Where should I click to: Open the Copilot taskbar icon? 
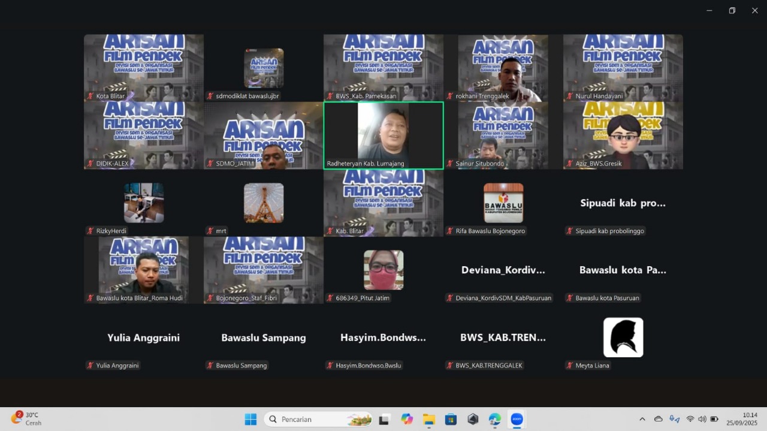point(407,419)
